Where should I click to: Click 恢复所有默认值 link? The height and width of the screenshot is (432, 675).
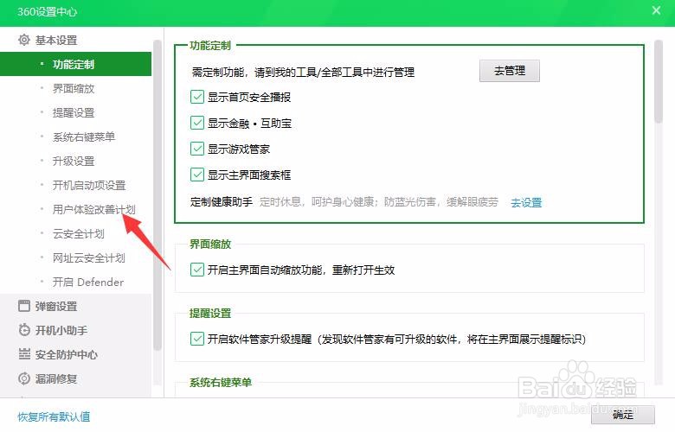click(54, 416)
